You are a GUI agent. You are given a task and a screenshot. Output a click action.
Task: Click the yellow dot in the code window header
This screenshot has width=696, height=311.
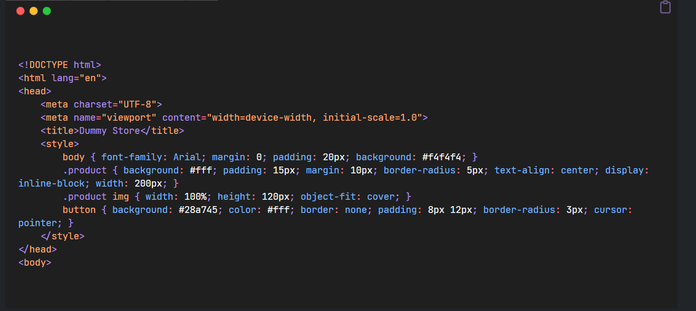point(34,11)
